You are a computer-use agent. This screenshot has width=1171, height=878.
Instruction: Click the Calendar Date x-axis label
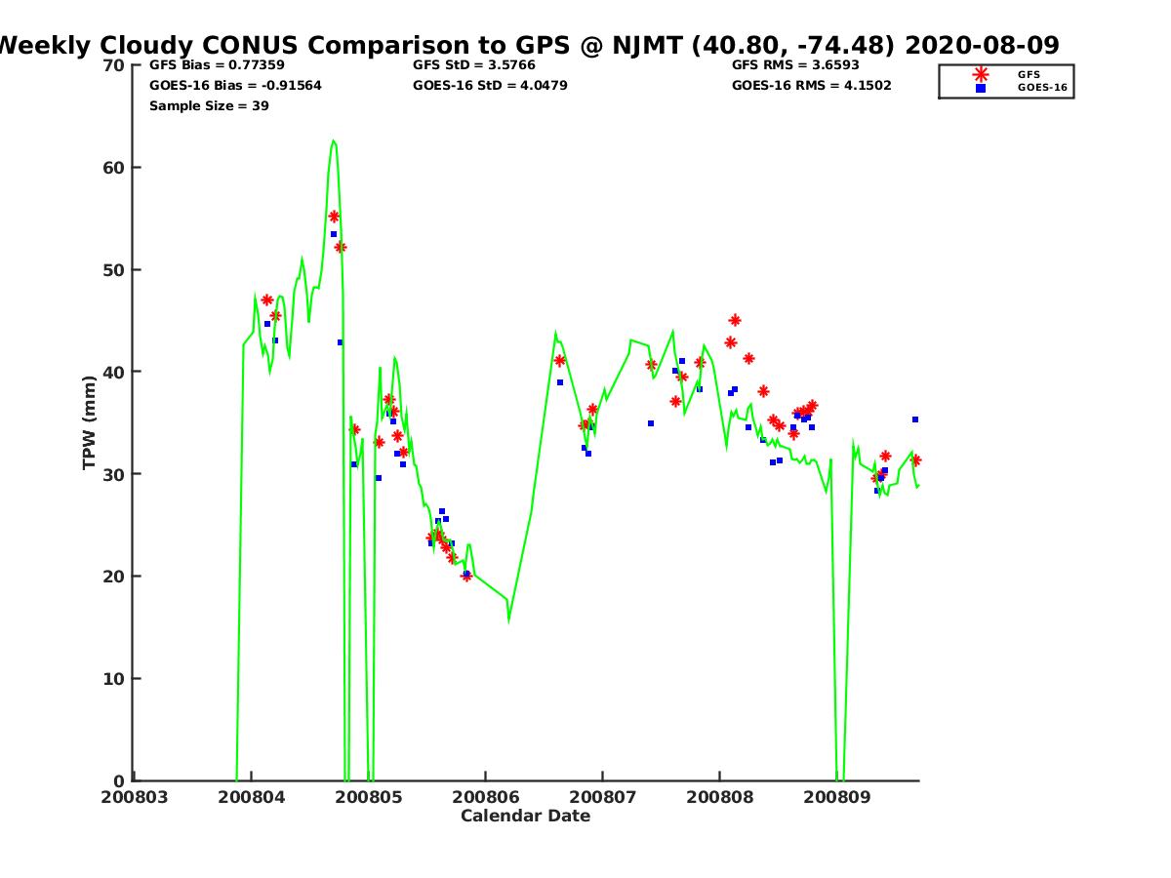pyautogui.click(x=525, y=817)
